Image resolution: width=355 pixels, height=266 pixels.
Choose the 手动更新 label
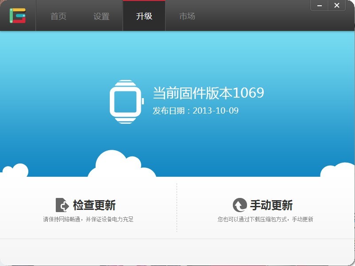click(x=271, y=205)
